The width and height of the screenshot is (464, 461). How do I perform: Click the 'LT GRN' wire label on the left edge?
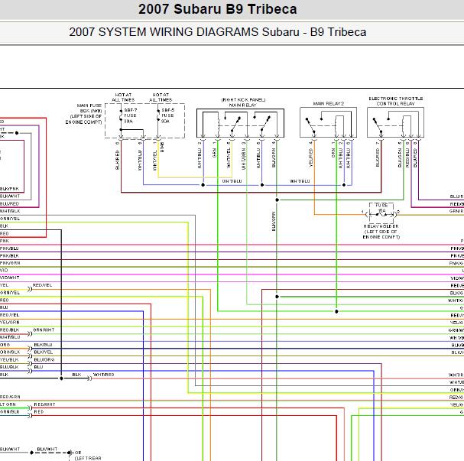[x=8, y=404]
